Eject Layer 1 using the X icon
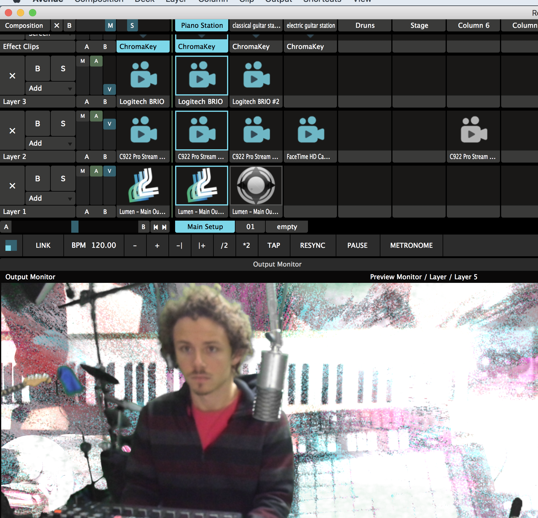This screenshot has height=518, width=538. pos(12,186)
